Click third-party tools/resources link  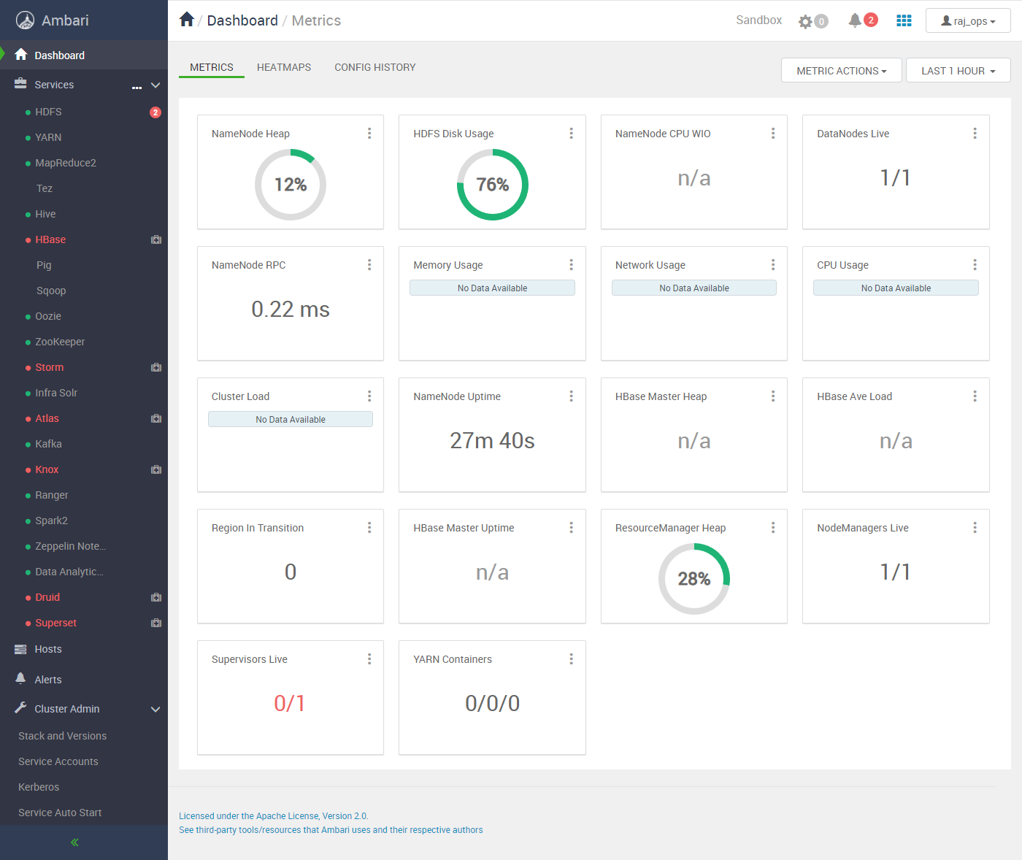point(331,830)
